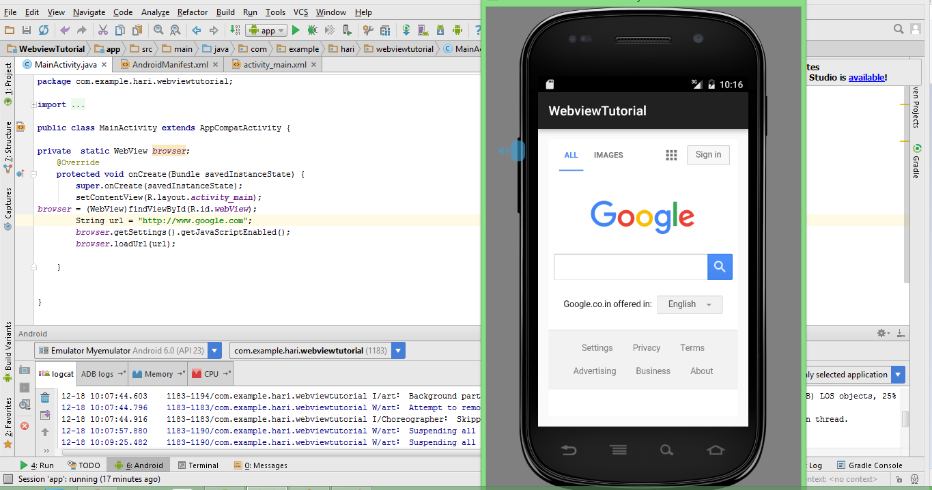Debug app with the green bug icon
Screen dimensions: 932x490
pyautogui.click(x=312, y=30)
